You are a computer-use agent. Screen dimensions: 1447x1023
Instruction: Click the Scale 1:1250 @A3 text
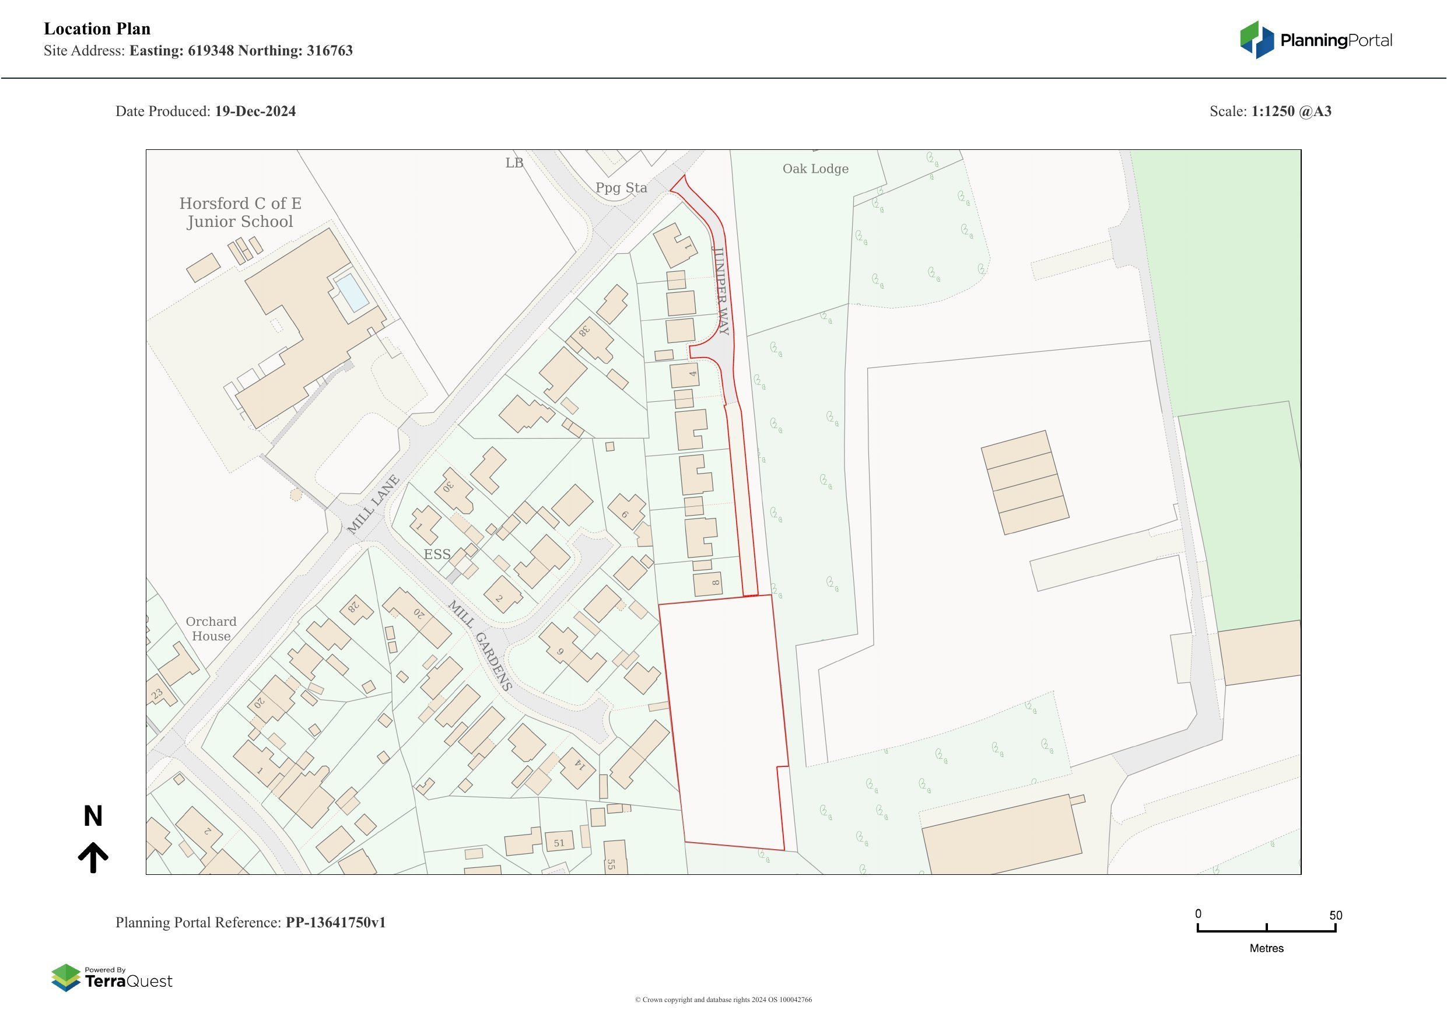point(1270,111)
